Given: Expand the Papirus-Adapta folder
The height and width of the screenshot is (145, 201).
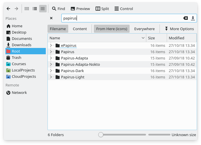Looking at the screenshot, I should tap(51, 58).
